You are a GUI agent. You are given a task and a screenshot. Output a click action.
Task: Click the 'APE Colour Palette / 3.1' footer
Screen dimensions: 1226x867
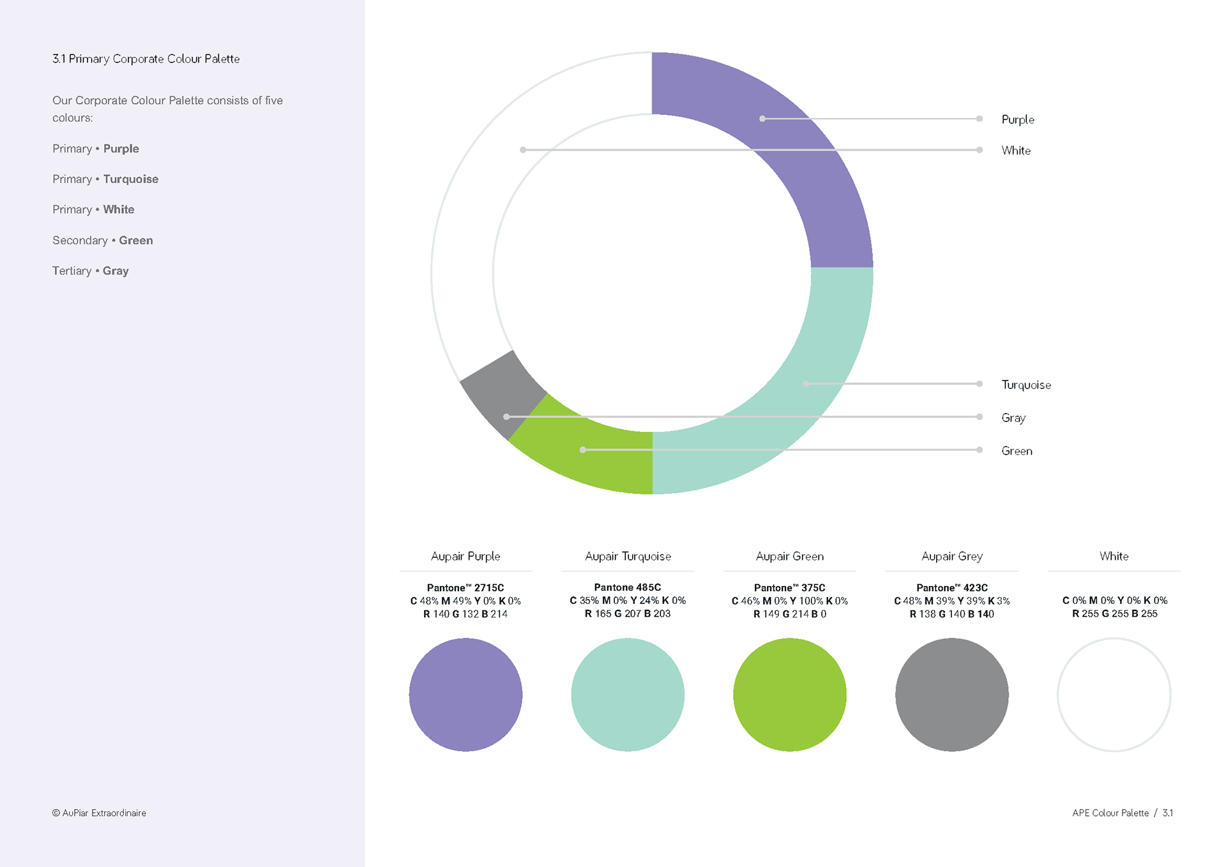point(1123,813)
